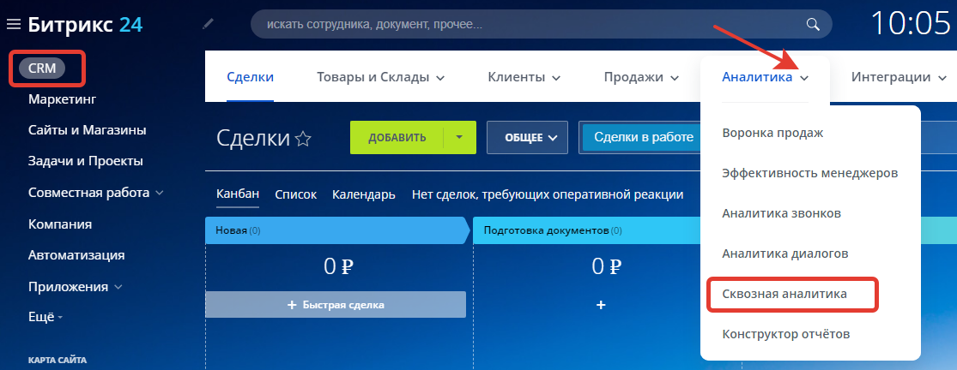Open the Общее funnel selector
Screen dimensions: 957x370
pyautogui.click(x=527, y=138)
